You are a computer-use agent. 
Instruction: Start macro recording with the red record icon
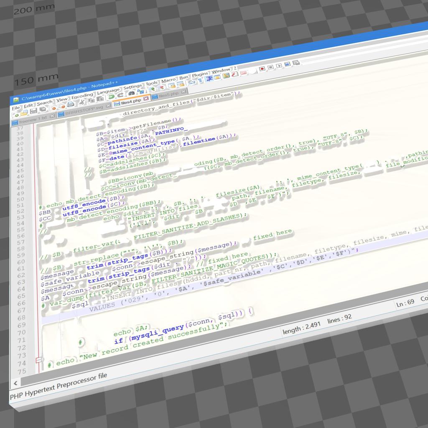point(262,68)
